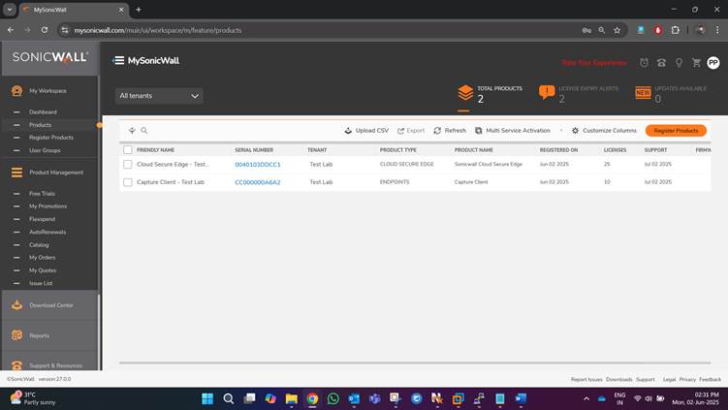Image resolution: width=728 pixels, height=410 pixels.
Task: Open the lightbulb ideas icon in header
Action: click(679, 63)
